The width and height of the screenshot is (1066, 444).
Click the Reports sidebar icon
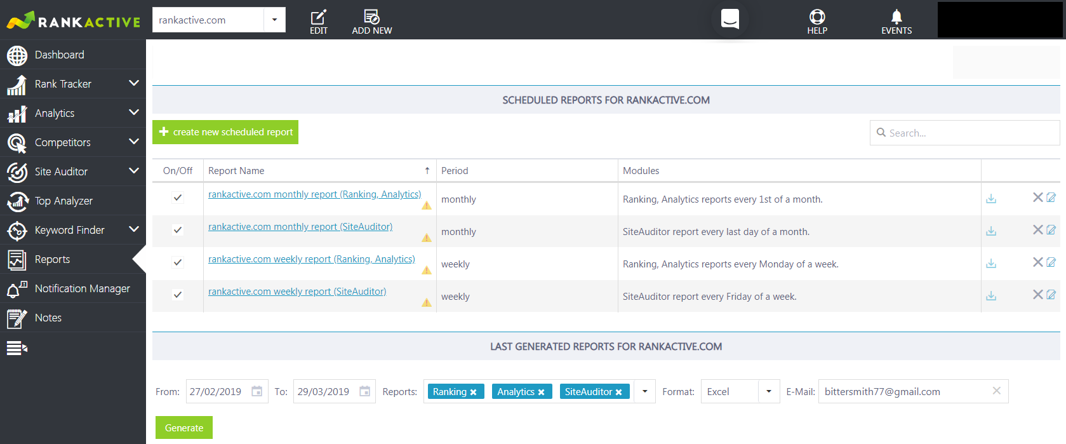[17, 260]
